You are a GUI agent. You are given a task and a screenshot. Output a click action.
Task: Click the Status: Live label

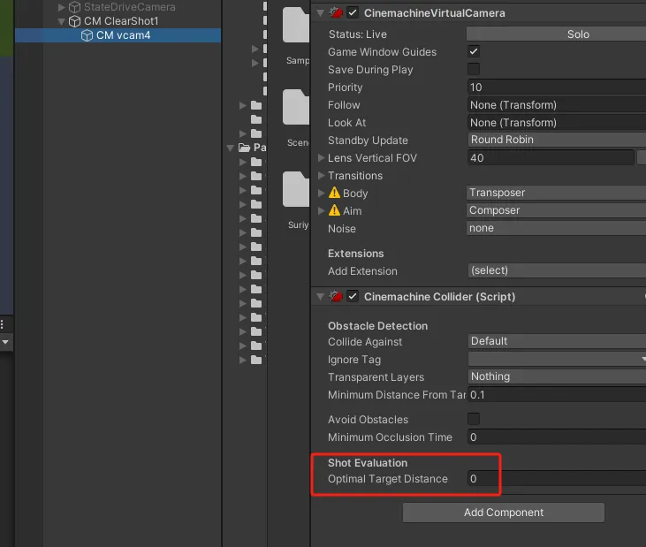pyautogui.click(x=358, y=34)
